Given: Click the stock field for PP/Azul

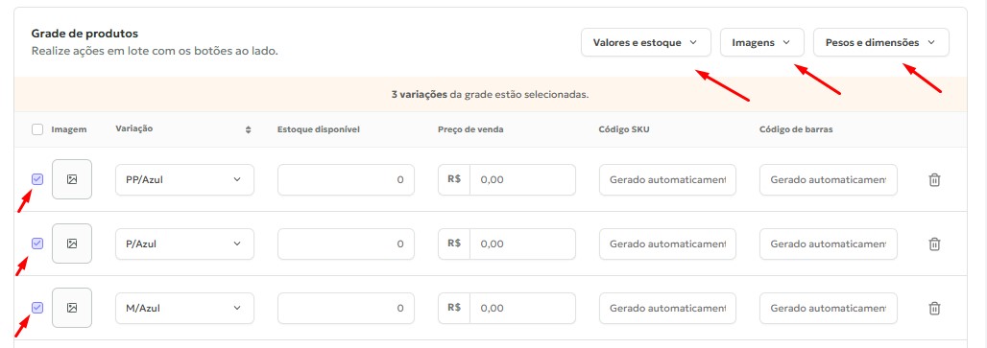Looking at the screenshot, I should pos(346,179).
